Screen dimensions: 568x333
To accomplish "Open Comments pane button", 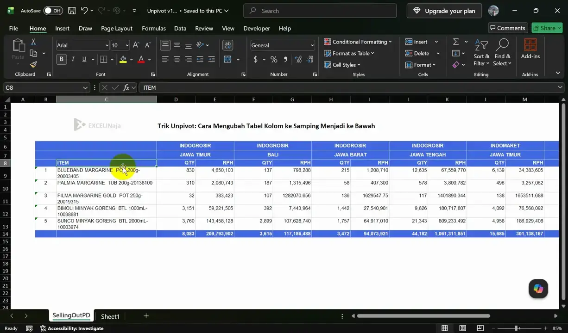I will 507,28.
